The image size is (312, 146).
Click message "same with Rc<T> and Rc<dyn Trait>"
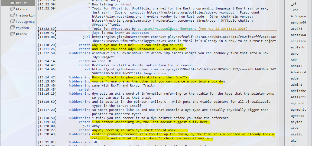[x=123, y=85]
